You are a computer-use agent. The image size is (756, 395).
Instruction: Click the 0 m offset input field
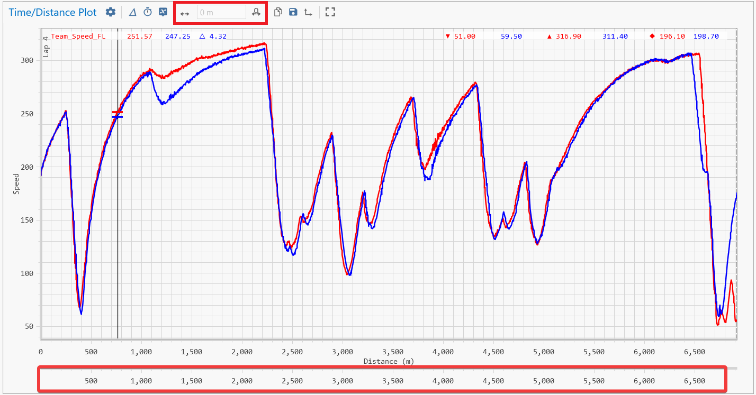221,12
